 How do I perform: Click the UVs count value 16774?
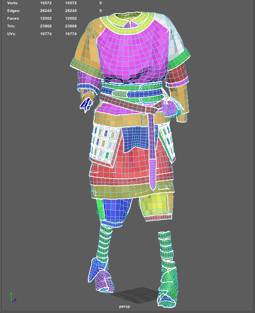46,34
